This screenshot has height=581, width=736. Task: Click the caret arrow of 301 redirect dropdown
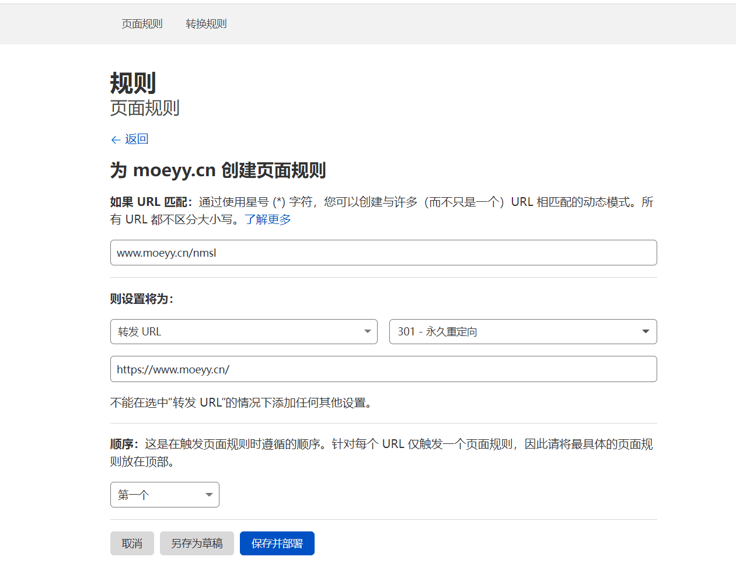point(645,331)
